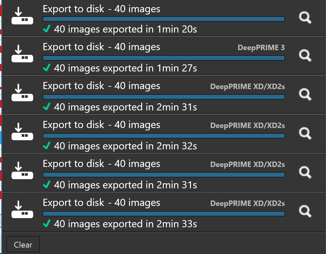Open the magnifier on the DeepPRIME 3 export
The height and width of the screenshot is (254, 326).
click(x=305, y=55)
